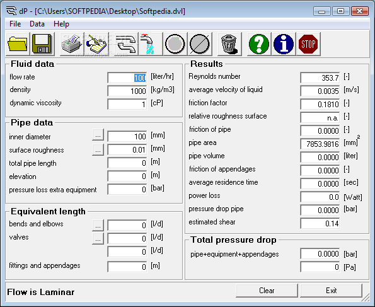The height and width of the screenshot is (307, 375).
Task: Click average velocity value 0.0035
Action: point(320,91)
